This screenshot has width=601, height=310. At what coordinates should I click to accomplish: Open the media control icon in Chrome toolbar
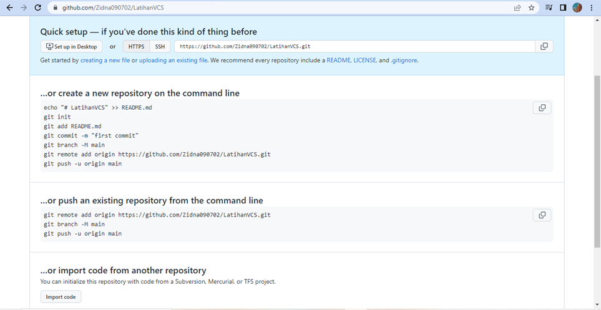click(x=549, y=7)
